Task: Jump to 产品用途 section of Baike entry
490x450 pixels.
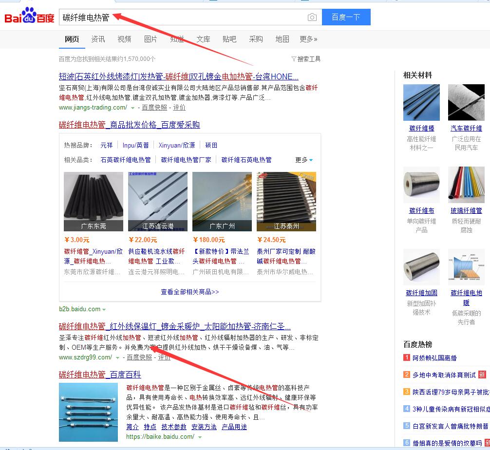Action: click(x=234, y=427)
